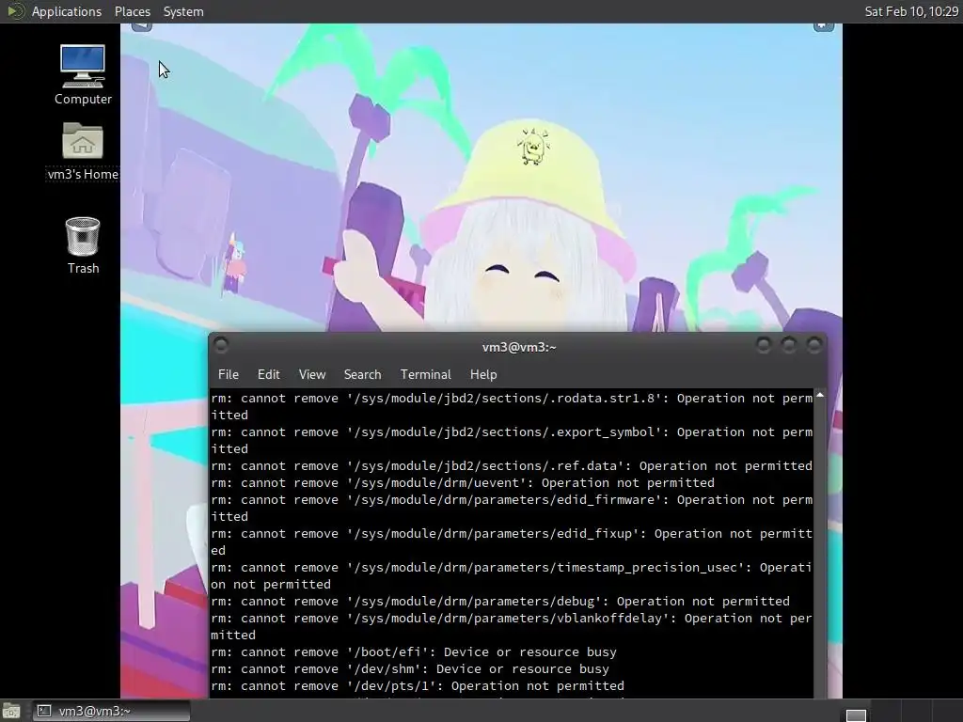
Task: Open the terminal Edit menu
Action: coord(268,374)
